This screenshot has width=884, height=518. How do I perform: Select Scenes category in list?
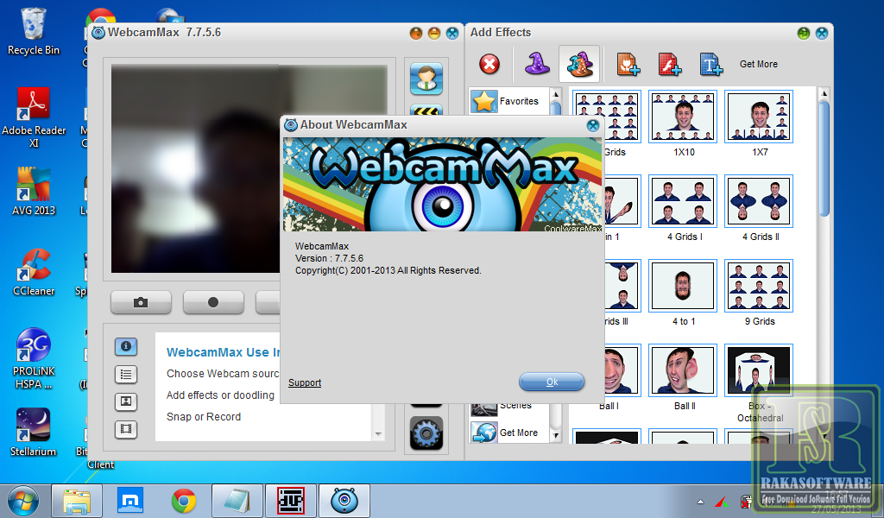pyautogui.click(x=509, y=407)
